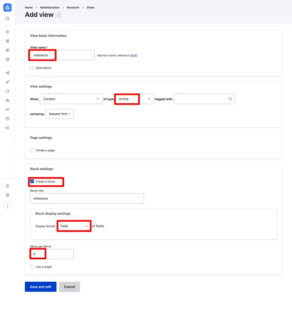Open Shortcuts star icon in sidebar
Image resolution: width=292 pixels, height=312 pixels.
pyautogui.click(x=7, y=18)
